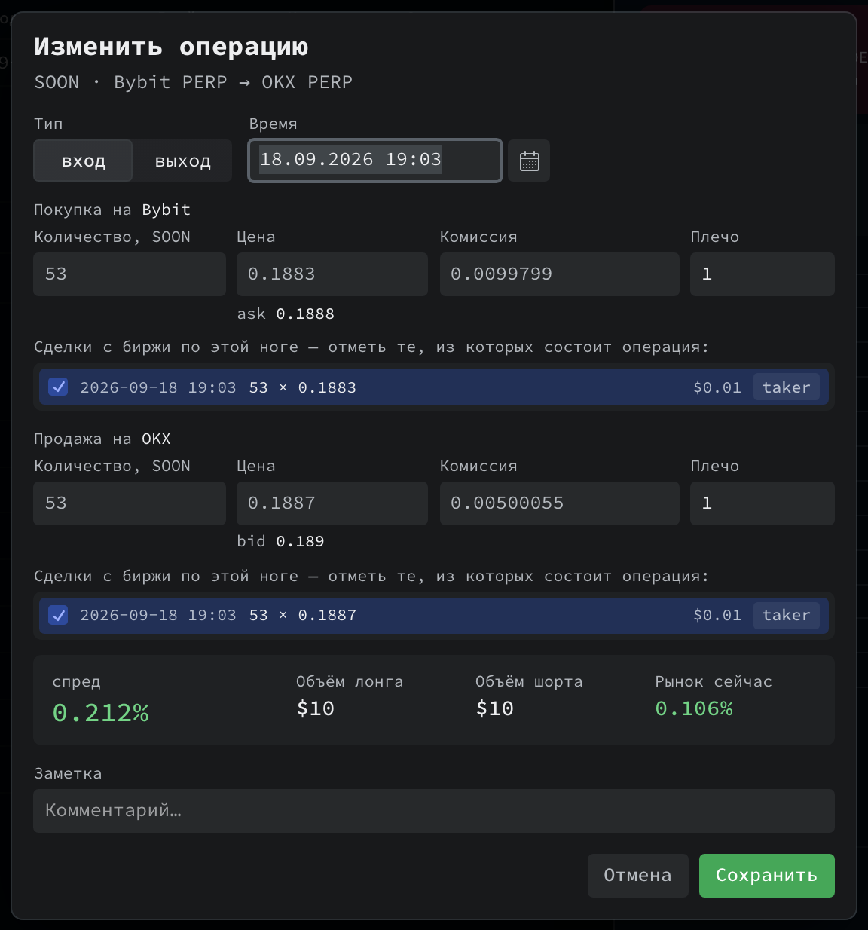
Task: Switch operation type to «выход»
Action: pyautogui.click(x=182, y=161)
